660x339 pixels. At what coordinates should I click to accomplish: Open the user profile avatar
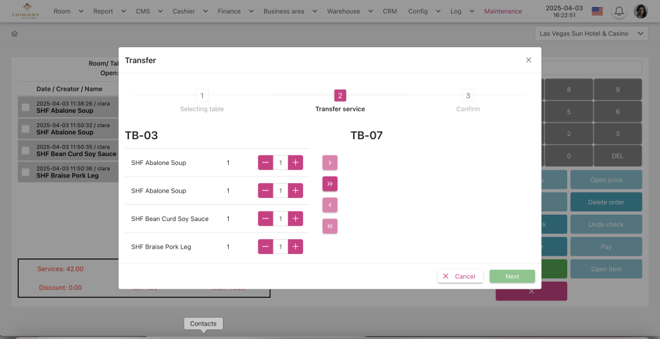(641, 11)
